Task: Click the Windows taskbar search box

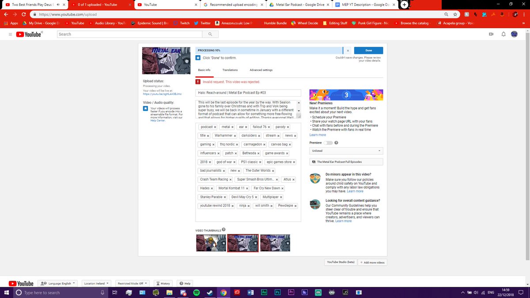Action: [x=61, y=292]
